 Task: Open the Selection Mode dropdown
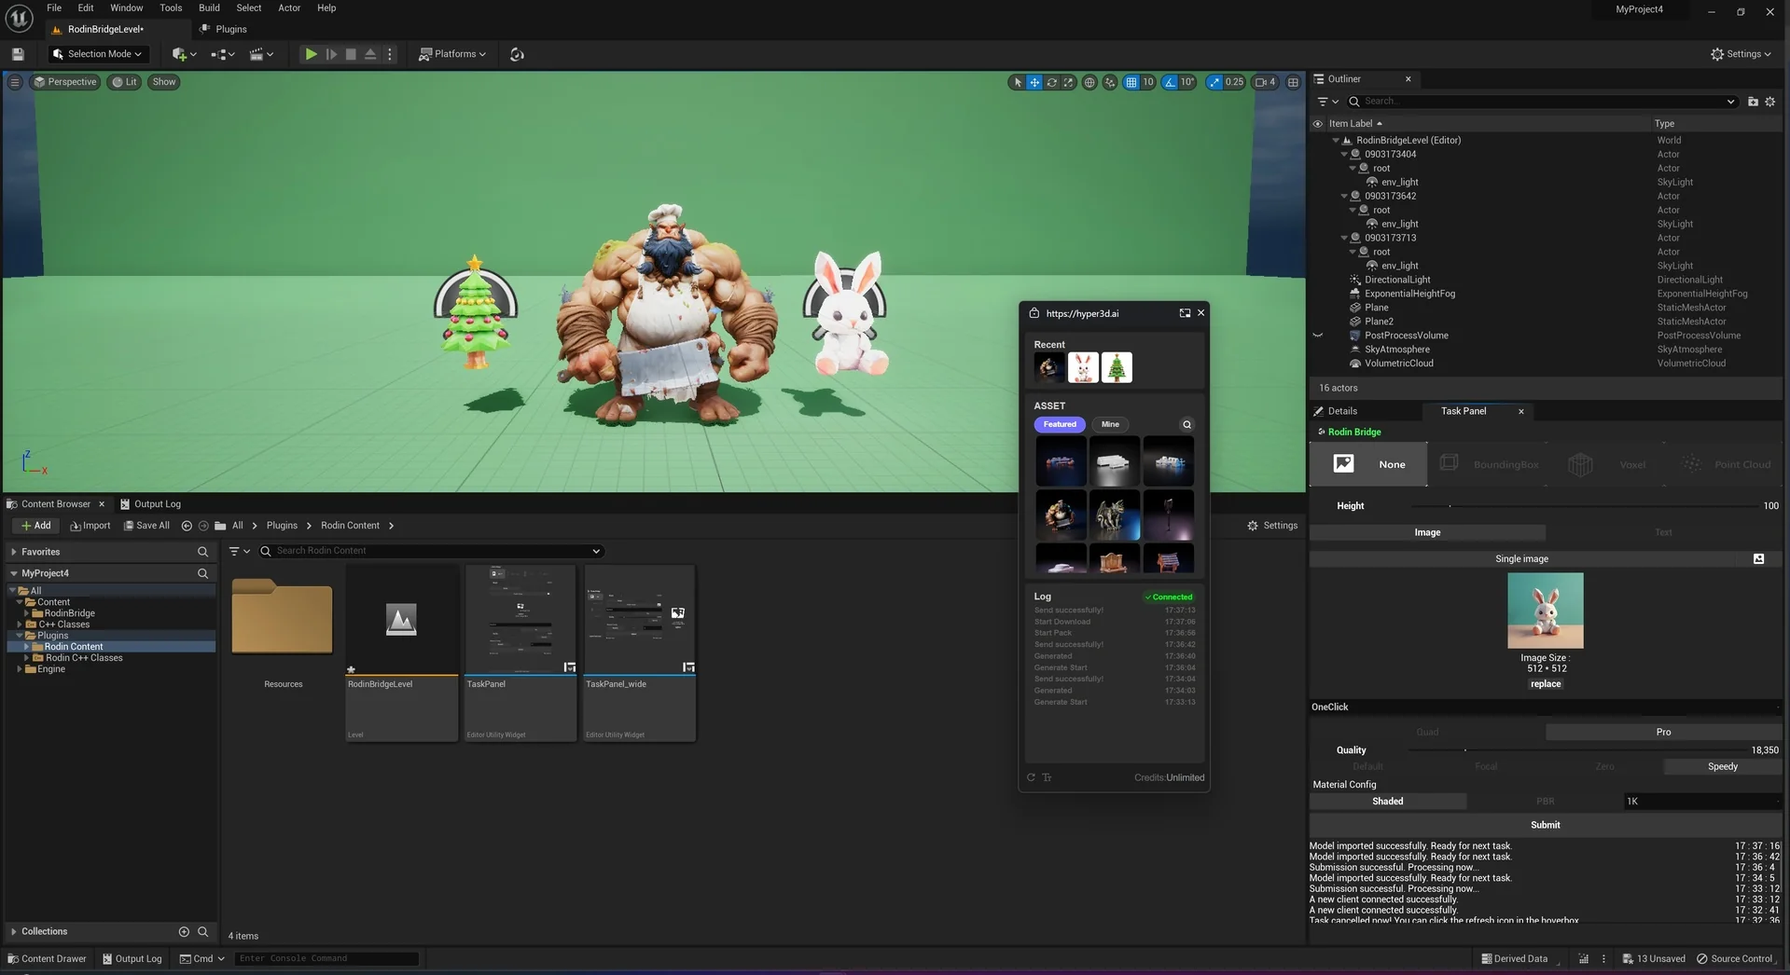click(97, 54)
